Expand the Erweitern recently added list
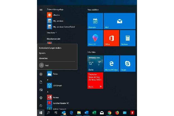This screenshot has width=174, height=116. coord(52,33)
